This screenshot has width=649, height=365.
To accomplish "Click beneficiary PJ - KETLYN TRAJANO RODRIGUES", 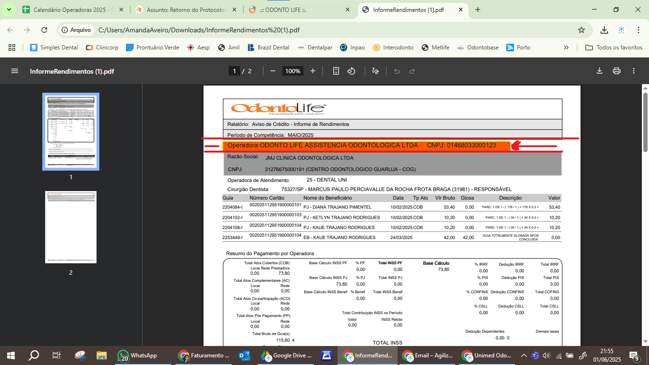I will click(x=341, y=218).
